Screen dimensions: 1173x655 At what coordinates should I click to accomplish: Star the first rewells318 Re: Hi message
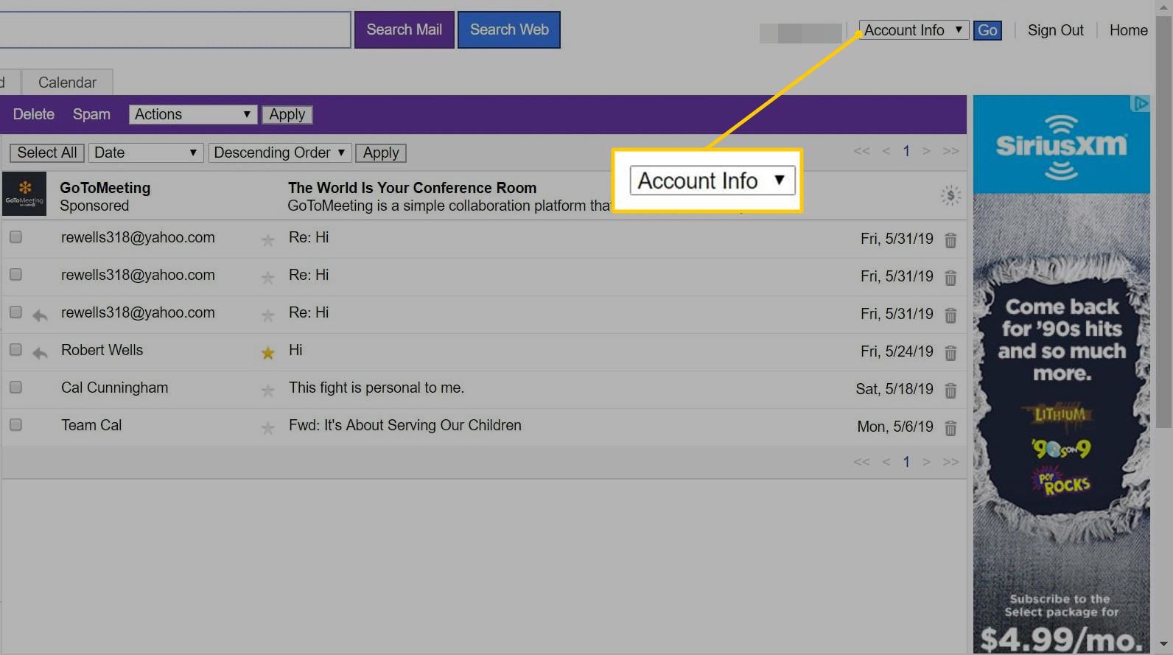pos(267,240)
